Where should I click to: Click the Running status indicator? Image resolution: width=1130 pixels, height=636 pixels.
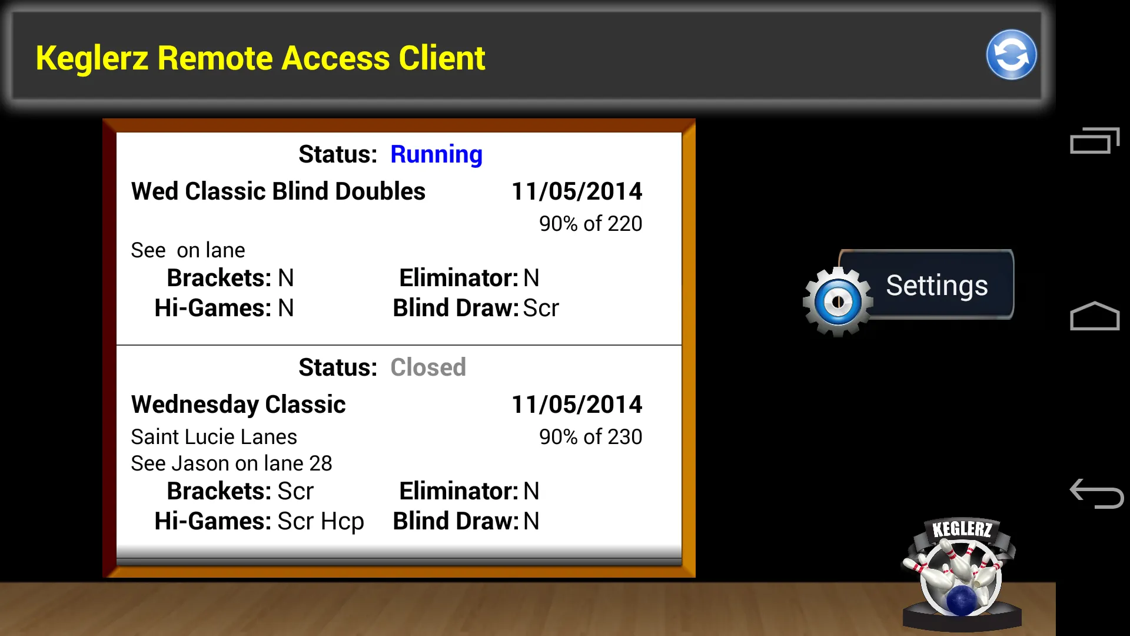[436, 154]
